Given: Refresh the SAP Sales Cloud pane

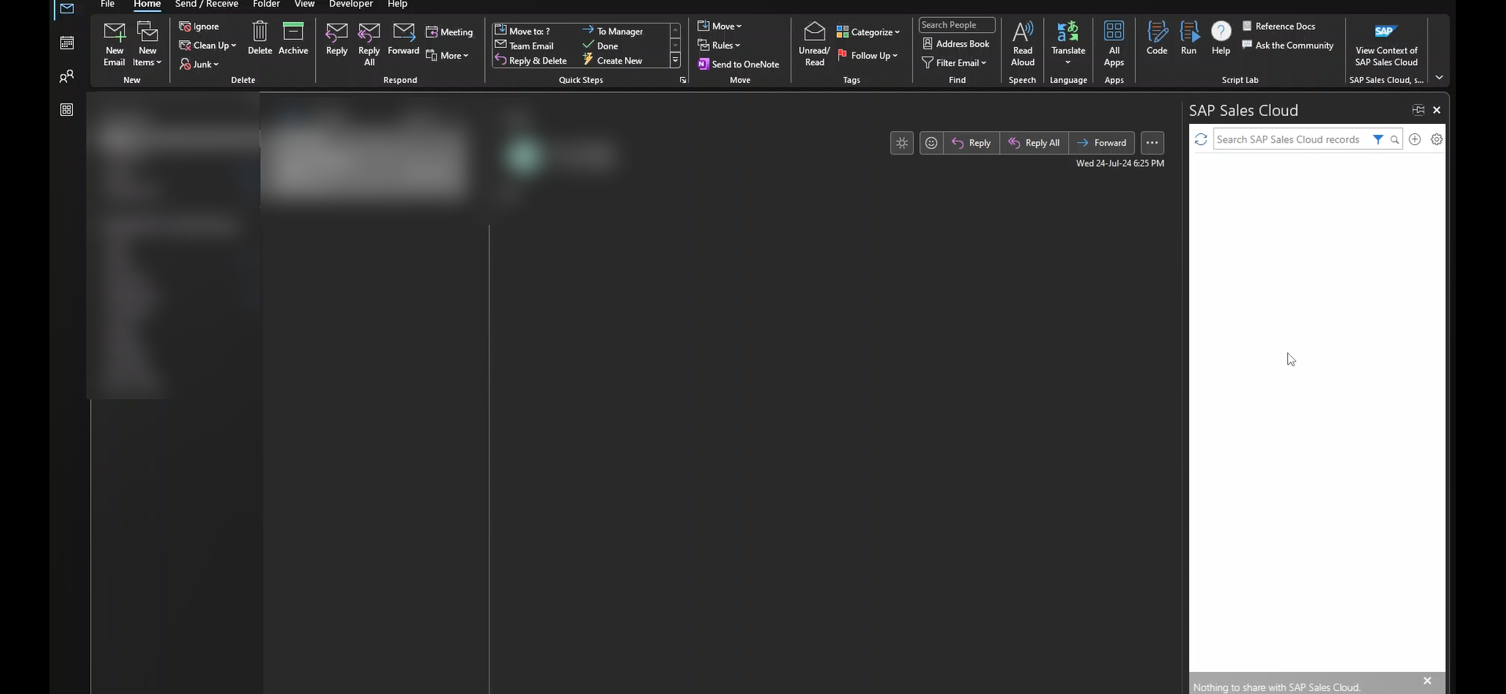Looking at the screenshot, I should (1200, 140).
